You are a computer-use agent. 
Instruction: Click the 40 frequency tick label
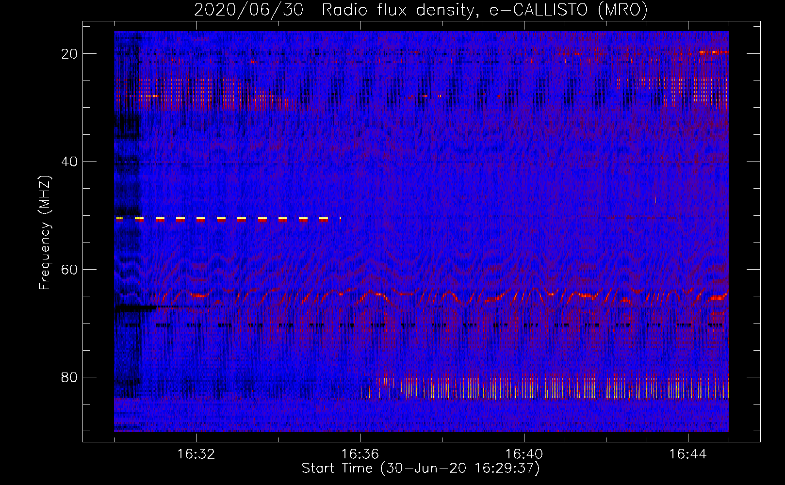[x=69, y=162]
